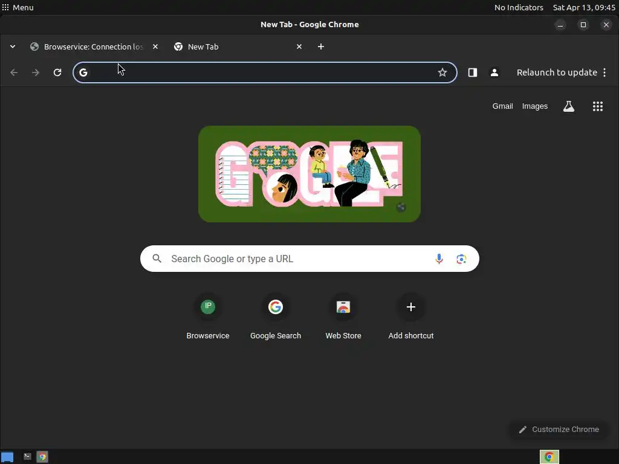Open Search Labs flask icon

[568, 106]
